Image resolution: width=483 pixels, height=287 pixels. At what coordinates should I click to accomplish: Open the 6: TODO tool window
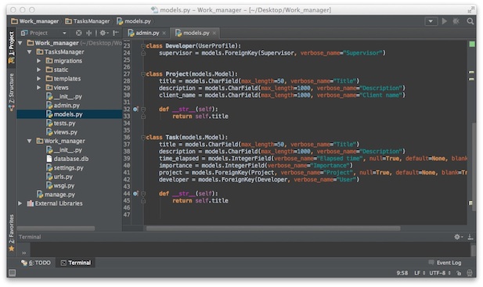tap(36, 263)
